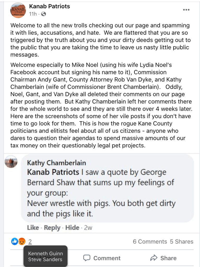Click the blue thumbs-up reaction icon
The image size is (200, 267).
15,241
